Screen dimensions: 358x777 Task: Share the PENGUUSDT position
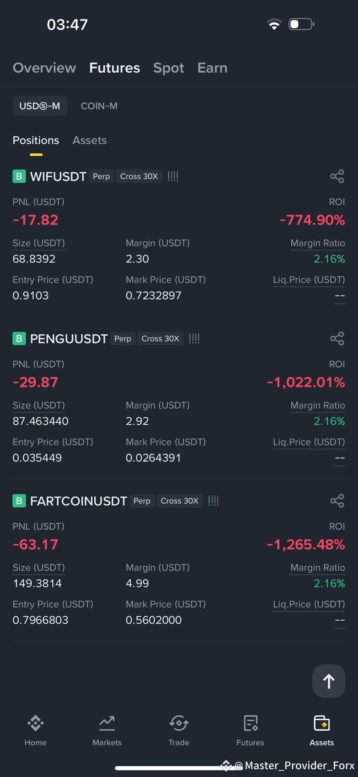337,339
